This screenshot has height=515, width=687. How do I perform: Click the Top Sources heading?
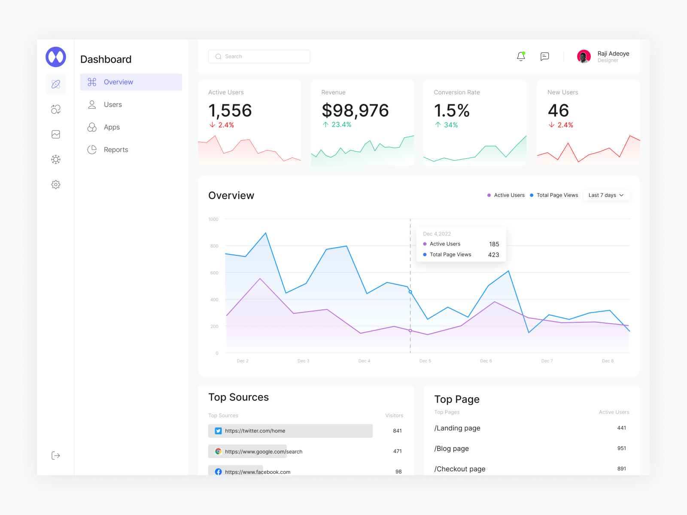(239, 397)
